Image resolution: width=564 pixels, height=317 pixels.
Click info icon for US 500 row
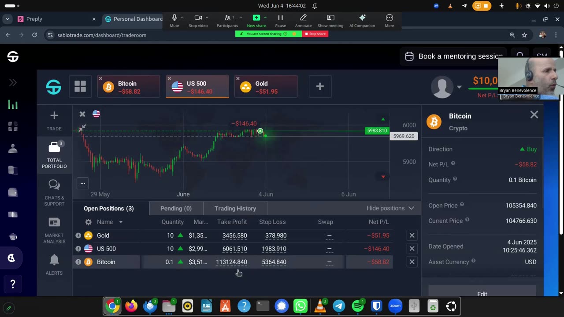coord(78,249)
